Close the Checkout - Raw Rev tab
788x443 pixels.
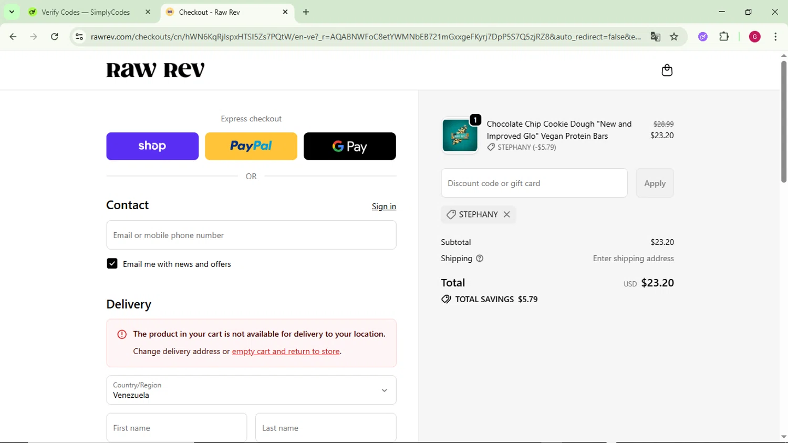[x=285, y=12]
